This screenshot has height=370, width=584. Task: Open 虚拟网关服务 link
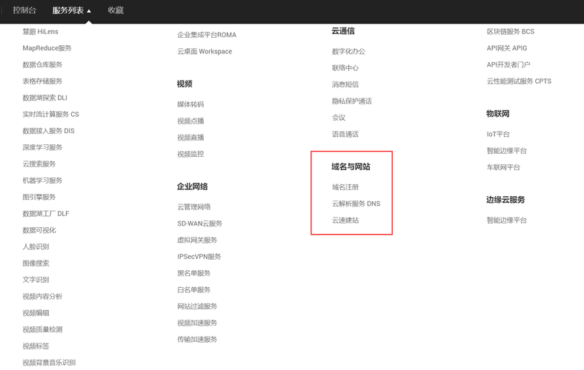click(197, 240)
